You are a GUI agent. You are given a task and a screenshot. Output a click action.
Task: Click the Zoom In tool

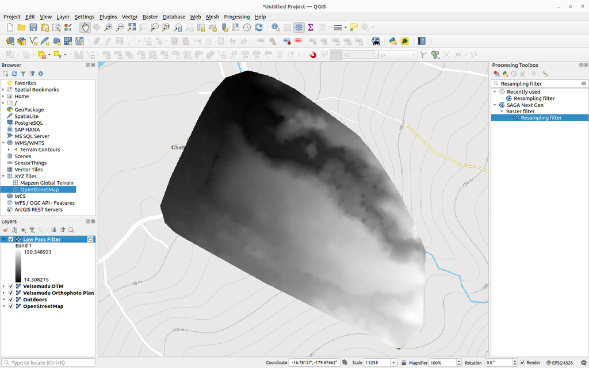[108, 27]
